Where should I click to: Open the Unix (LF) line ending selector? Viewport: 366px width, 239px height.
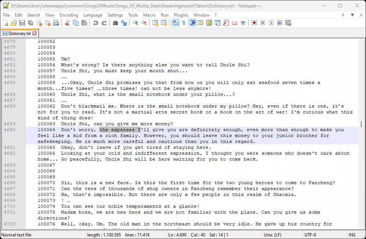pos(272,235)
